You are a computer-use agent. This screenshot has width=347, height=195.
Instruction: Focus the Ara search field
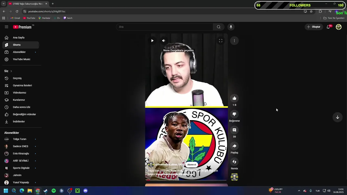tap(165, 27)
